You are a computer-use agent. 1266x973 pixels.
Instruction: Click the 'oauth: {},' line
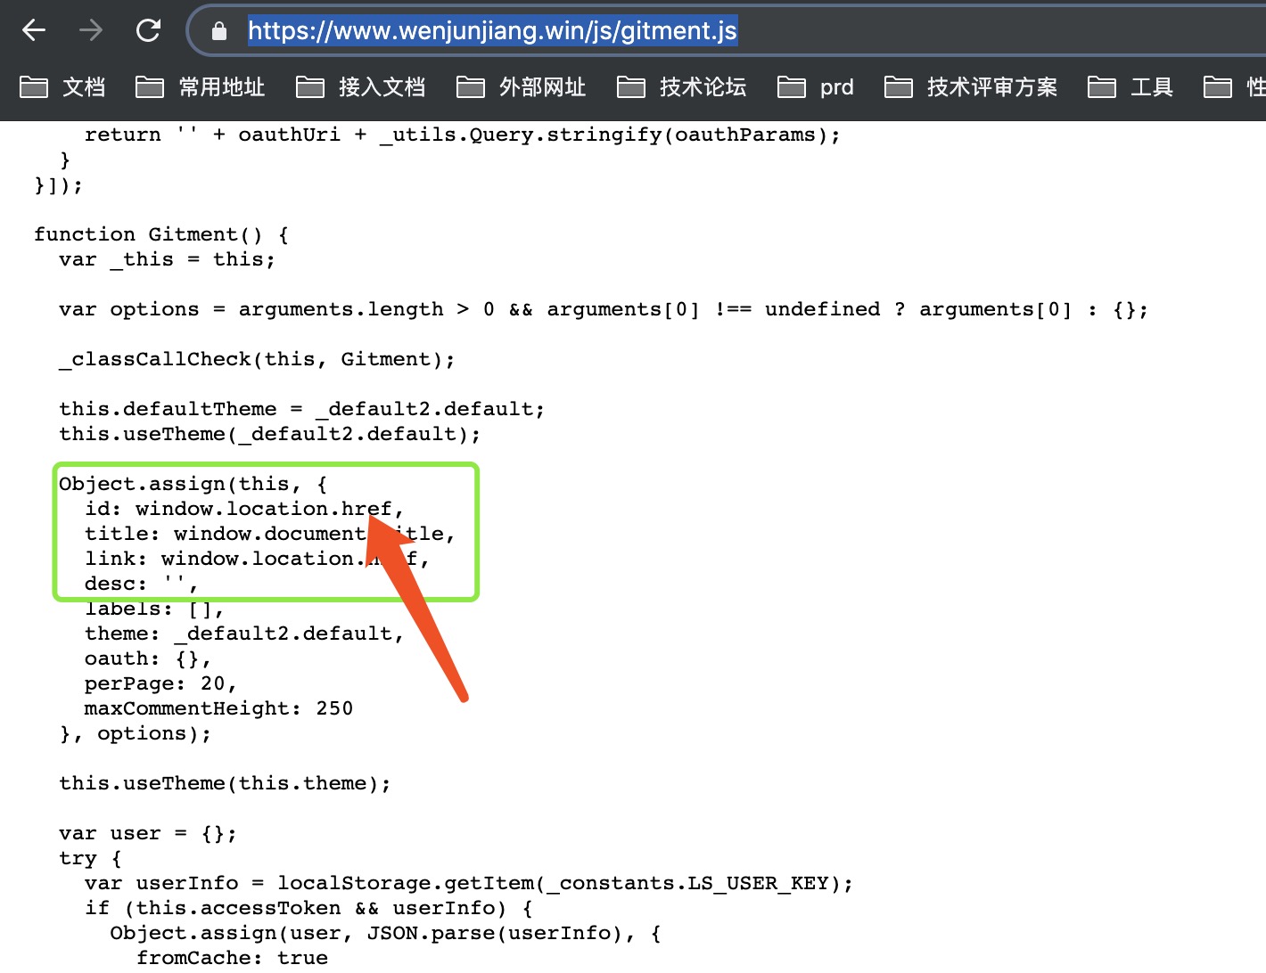coord(148,658)
